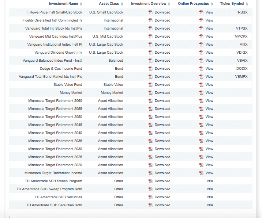Click prospectus PDF icon for Target Retirement 2030
This screenshot has width=262, height=218.
(x=201, y=149)
